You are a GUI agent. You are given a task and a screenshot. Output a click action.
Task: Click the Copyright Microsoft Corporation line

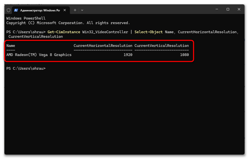[68, 23]
